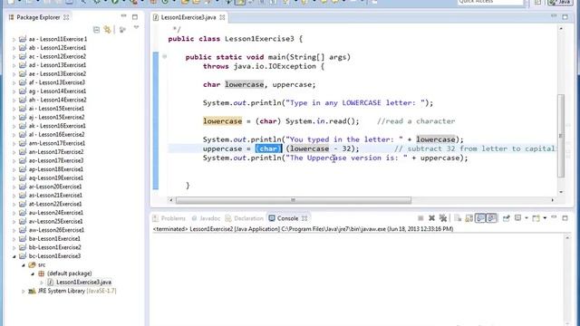
Task: Expand the aa - Lesson11Exercise1 project
Action: click(x=14, y=39)
